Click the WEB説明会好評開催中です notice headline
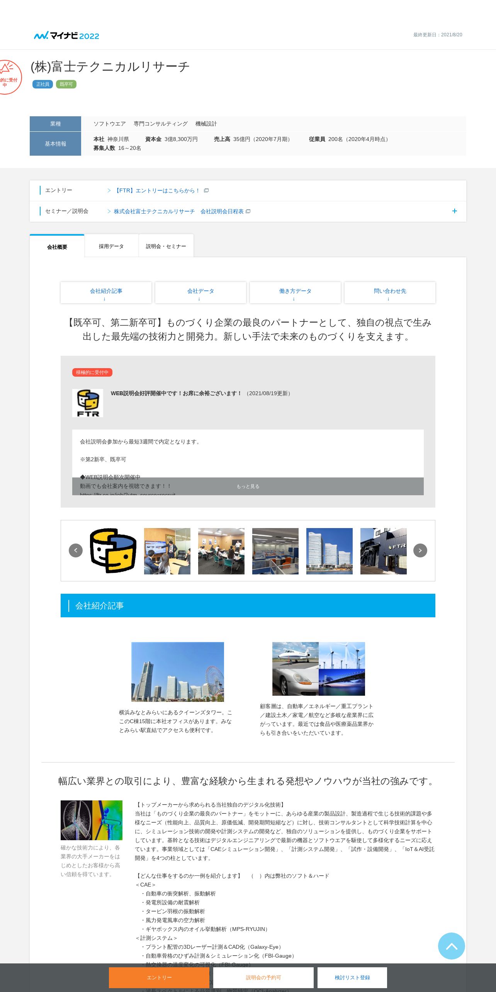Image resolution: width=496 pixels, height=992 pixels. pos(176,393)
